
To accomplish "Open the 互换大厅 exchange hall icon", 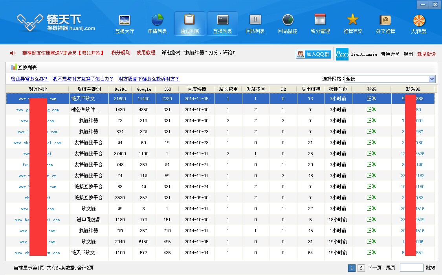I will point(125,20).
